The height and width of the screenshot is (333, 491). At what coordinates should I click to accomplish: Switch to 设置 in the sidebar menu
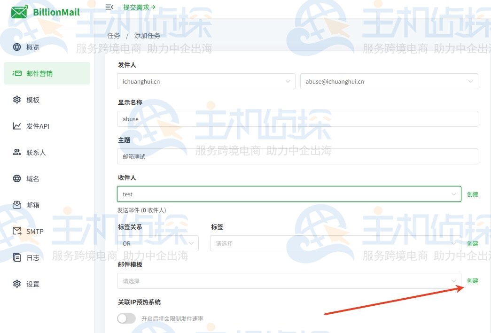point(17,284)
